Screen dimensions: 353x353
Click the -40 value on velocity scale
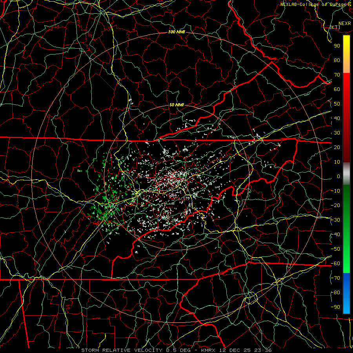(x=336, y=235)
